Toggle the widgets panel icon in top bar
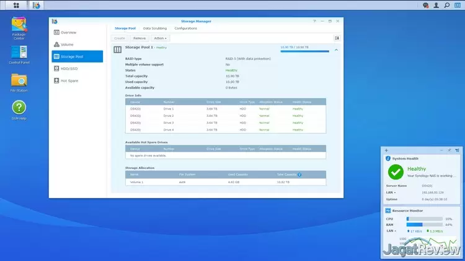The width and height of the screenshot is (465, 261). pos(458,5)
